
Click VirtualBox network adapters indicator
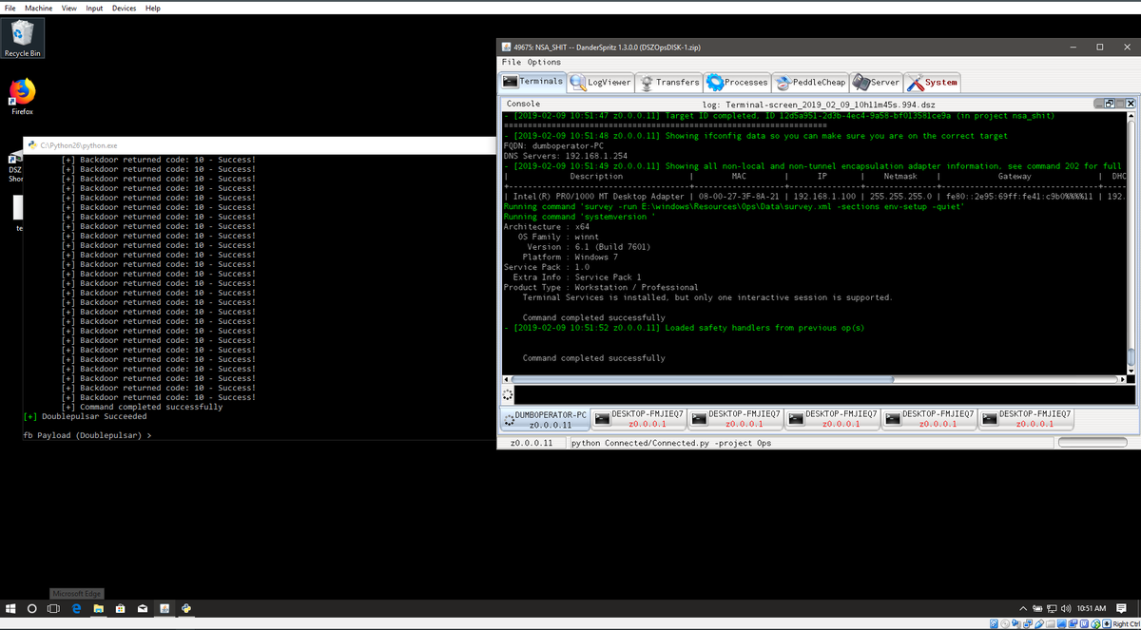(1028, 624)
